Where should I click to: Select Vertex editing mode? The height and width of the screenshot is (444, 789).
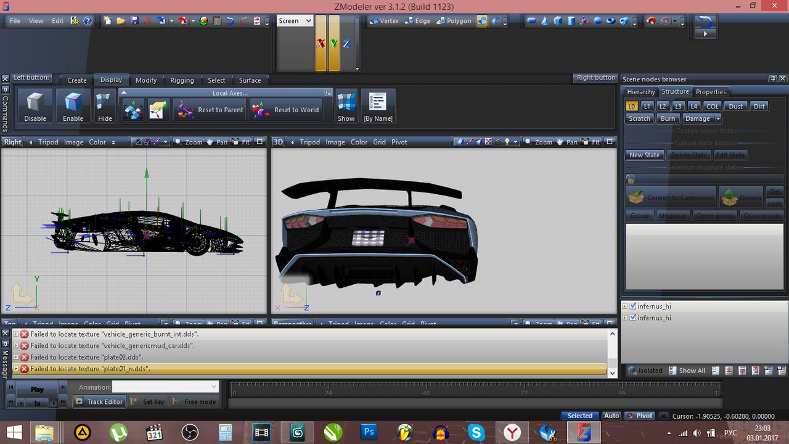383,20
